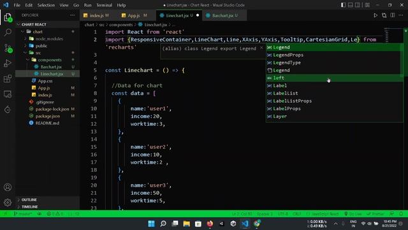Click master branch in status bar
The height and width of the screenshot is (230, 408).
click(x=23, y=214)
